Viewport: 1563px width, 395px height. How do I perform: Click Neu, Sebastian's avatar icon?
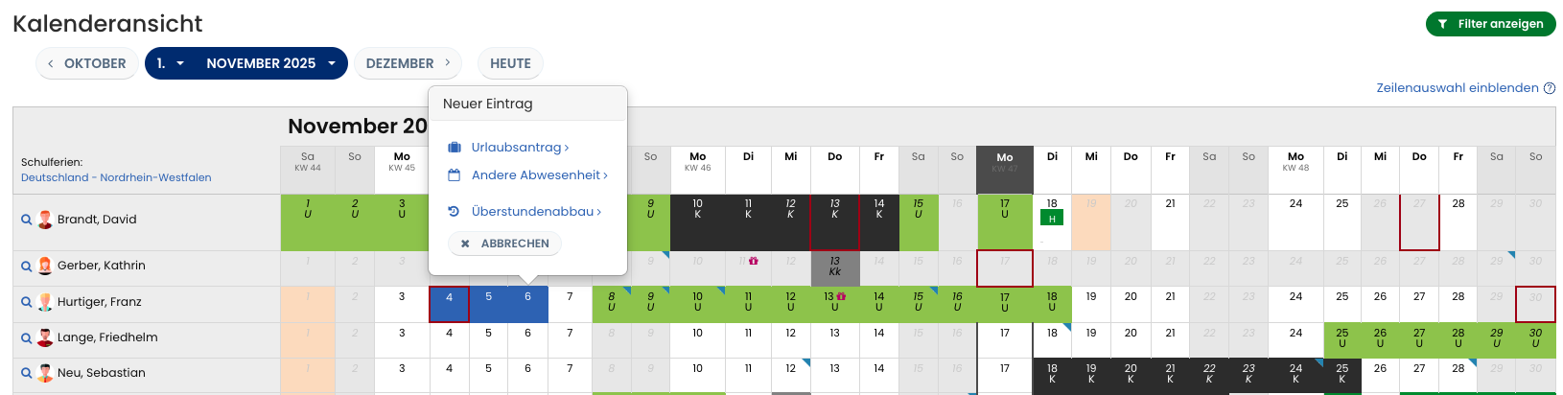[45, 373]
